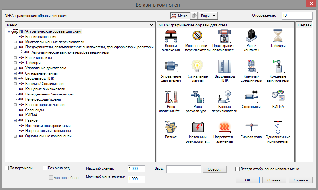Open the Реле/контакты relay icon

(x=251, y=36)
